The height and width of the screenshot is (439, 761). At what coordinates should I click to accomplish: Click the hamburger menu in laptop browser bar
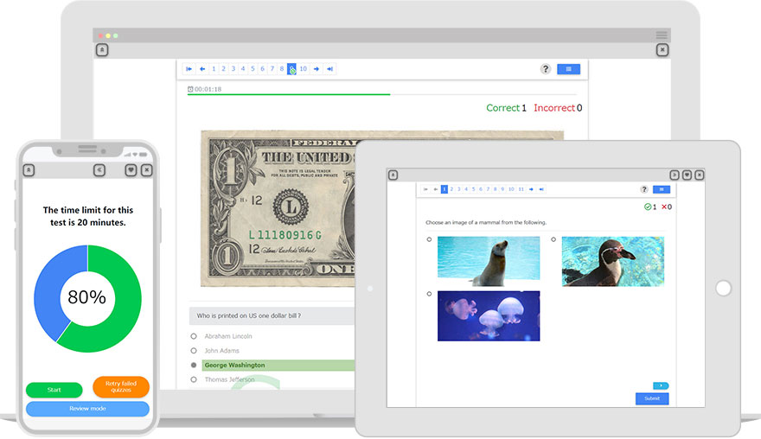click(x=662, y=35)
